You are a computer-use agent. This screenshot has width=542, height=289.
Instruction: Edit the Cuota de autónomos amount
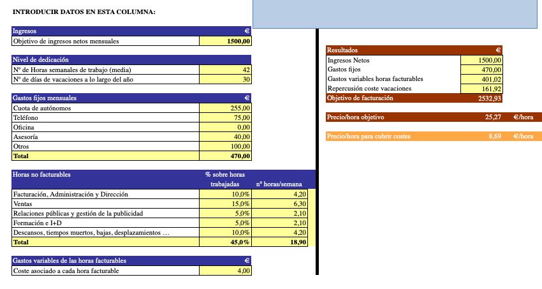point(226,108)
